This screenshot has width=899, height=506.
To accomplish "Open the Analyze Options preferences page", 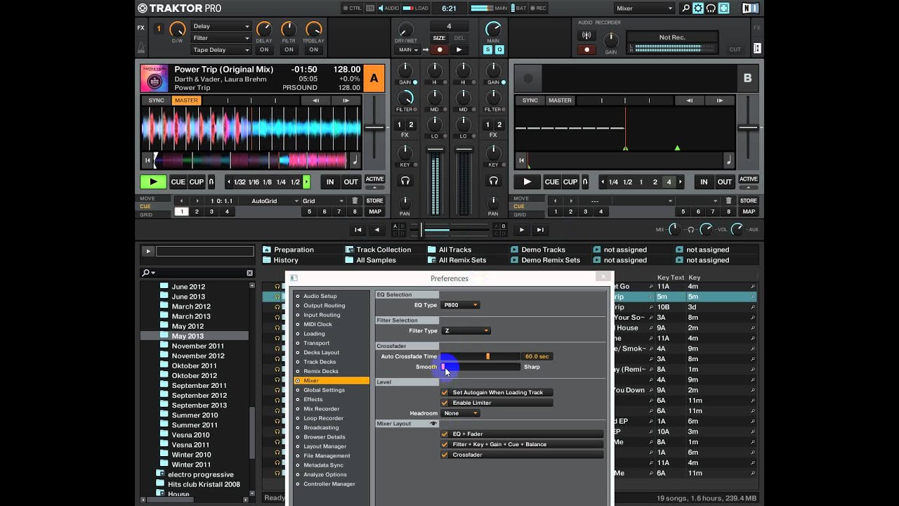I will 325,474.
